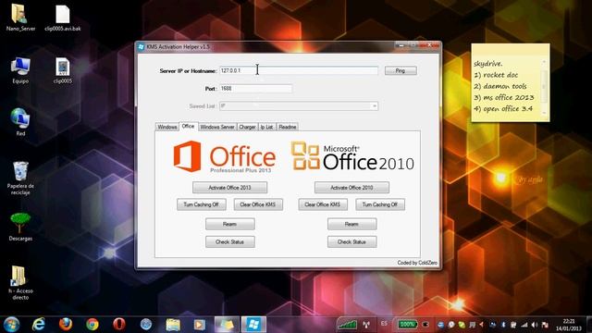This screenshot has height=333, width=592.
Task: Select Papelera de reciclaje icon
Action: 20,179
